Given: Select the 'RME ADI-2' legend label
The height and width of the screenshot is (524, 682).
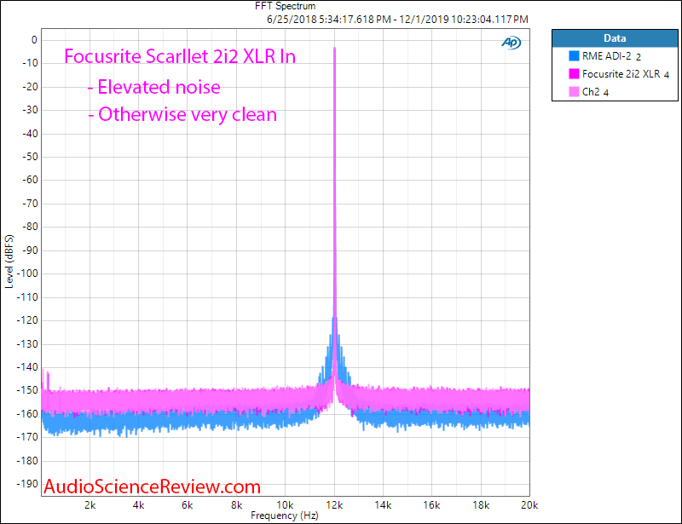Looking at the screenshot, I should [607, 56].
